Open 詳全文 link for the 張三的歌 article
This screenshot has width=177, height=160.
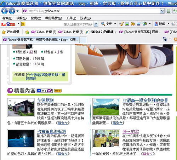pyautogui.click(x=148, y=154)
